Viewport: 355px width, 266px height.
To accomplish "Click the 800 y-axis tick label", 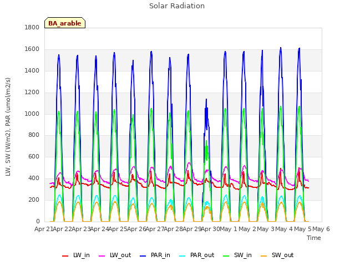I will (34, 135).
